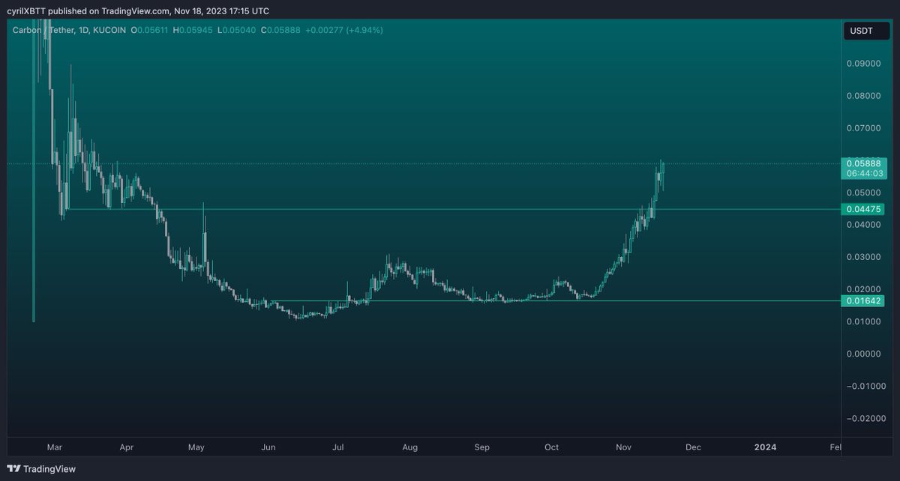Screen dimensions: 900x481
Task: Select the 1D timeframe in the legend
Action: click(x=82, y=31)
